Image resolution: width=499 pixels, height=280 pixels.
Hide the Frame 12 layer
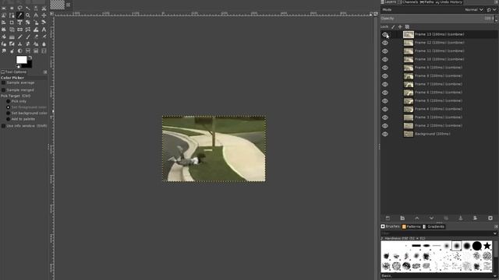pos(385,43)
